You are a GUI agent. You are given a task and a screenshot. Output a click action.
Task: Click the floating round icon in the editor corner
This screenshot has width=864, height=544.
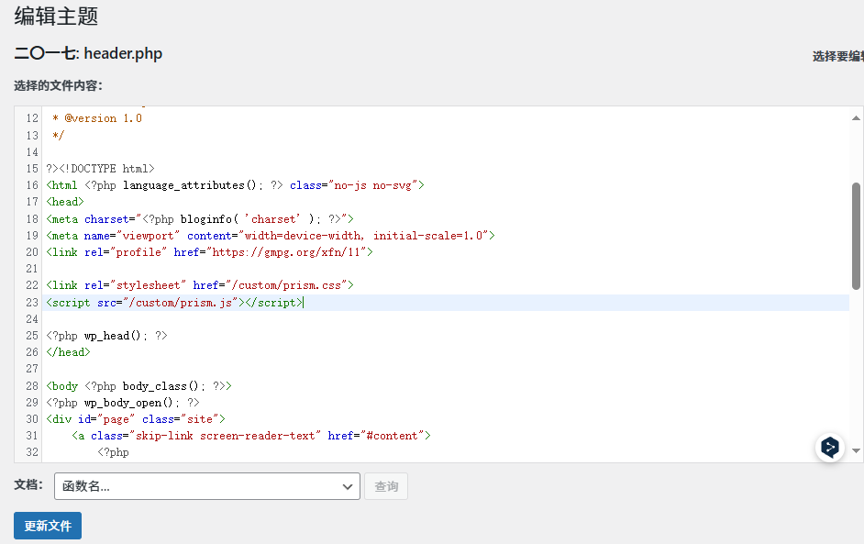pyautogui.click(x=830, y=447)
